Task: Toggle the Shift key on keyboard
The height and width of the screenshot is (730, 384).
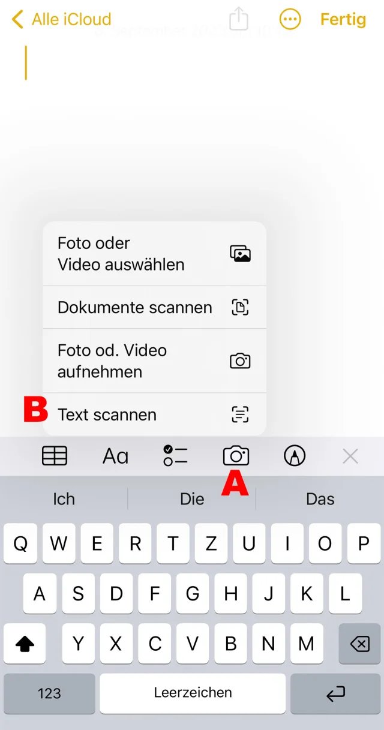Action: click(25, 644)
